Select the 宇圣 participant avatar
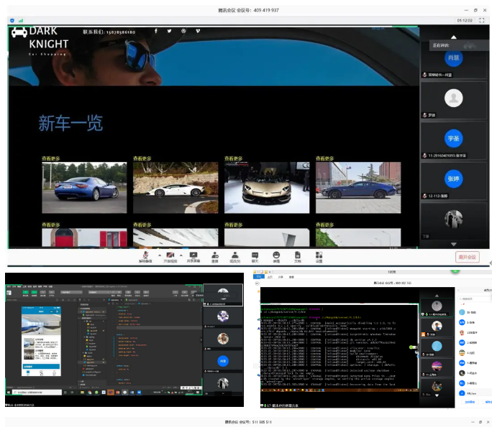 454,139
